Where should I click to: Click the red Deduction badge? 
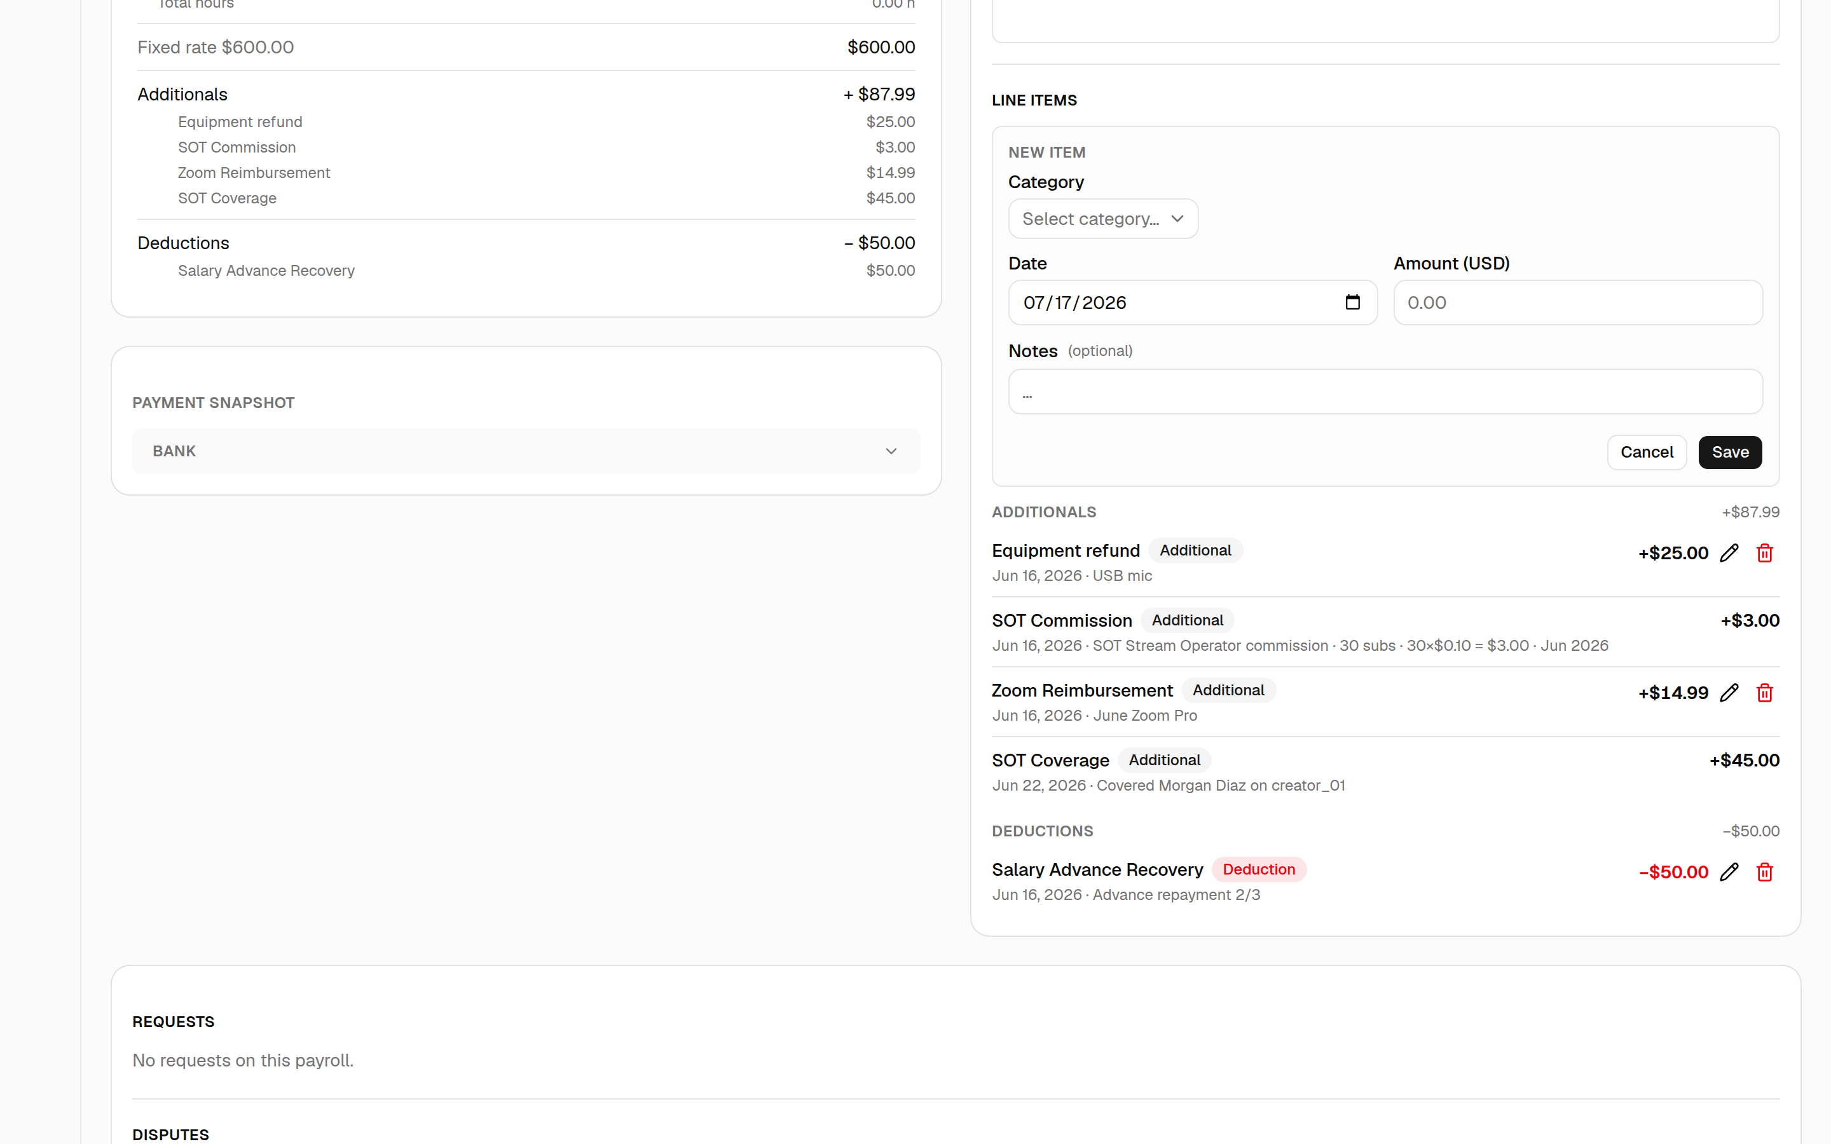(x=1259, y=869)
